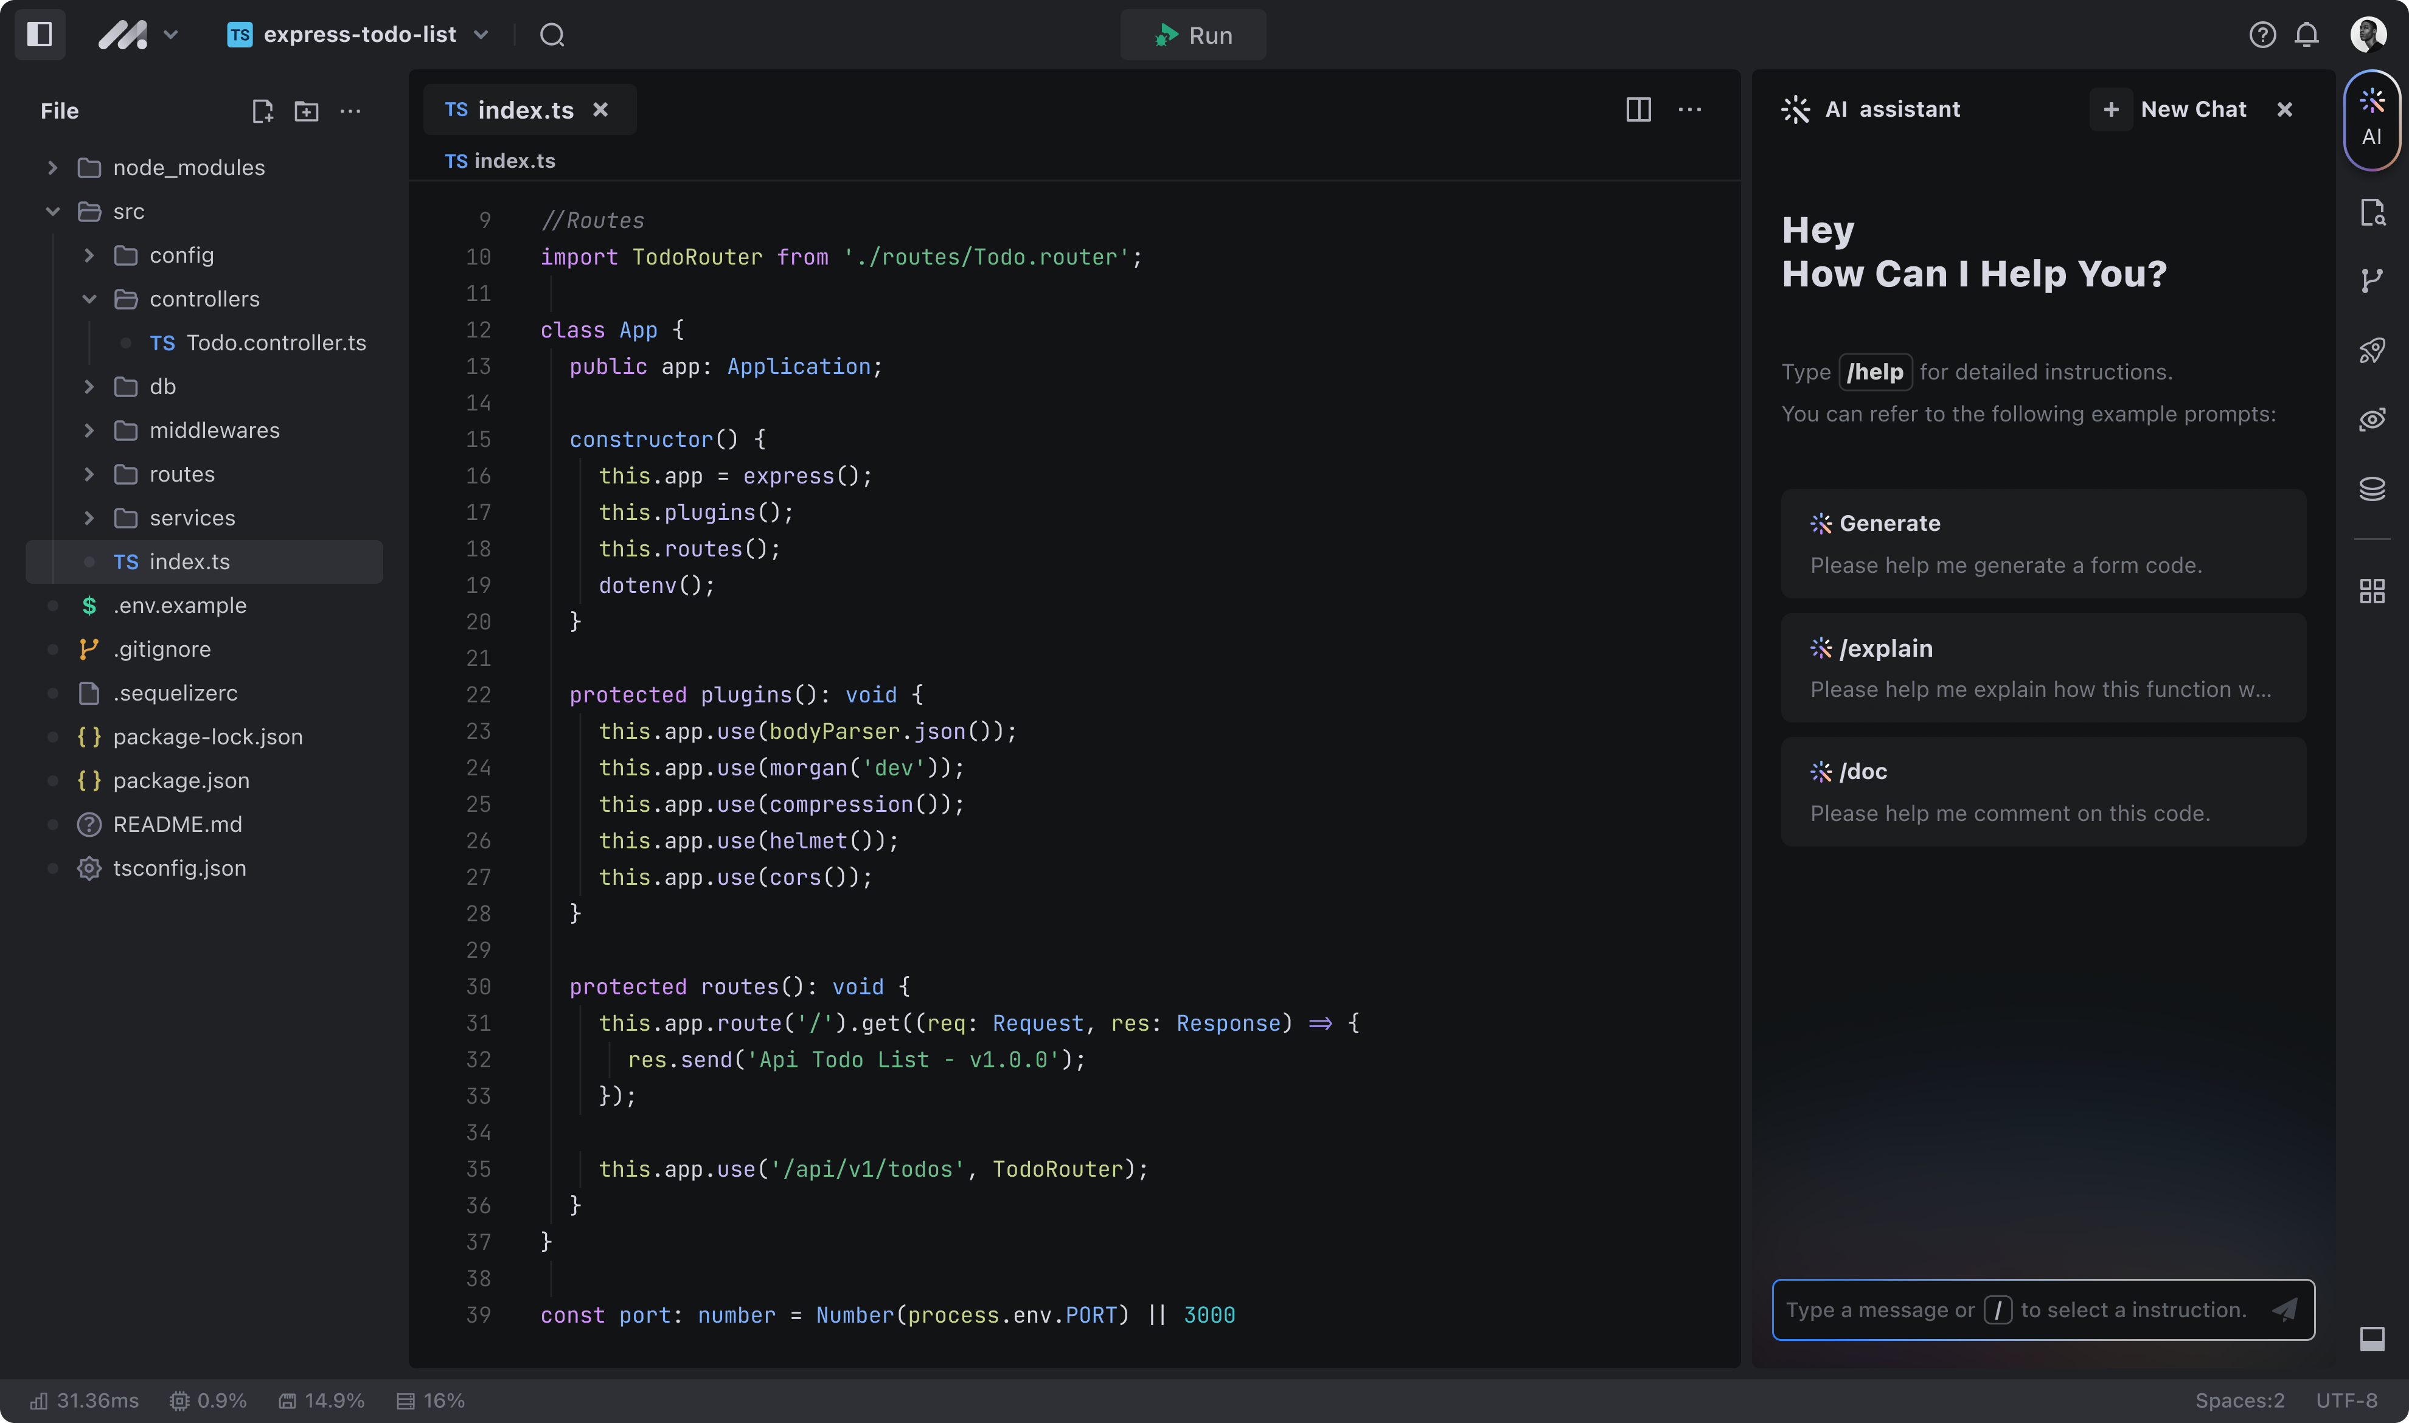Click the send message paper plane icon
The width and height of the screenshot is (2409, 1423).
click(x=2286, y=1309)
